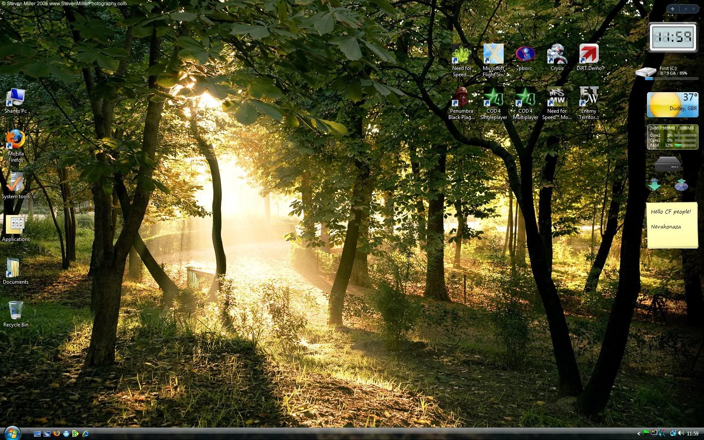Select Need for Speed Most Wanted icon
The height and width of the screenshot is (440, 704).
click(x=557, y=104)
